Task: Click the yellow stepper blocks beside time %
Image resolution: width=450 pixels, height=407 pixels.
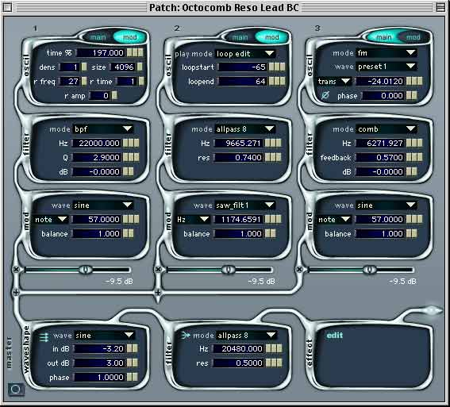Action: [135, 52]
